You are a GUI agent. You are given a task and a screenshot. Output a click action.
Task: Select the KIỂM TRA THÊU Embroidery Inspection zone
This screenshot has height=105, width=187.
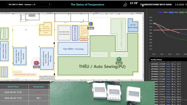pyautogui.click(x=84, y=31)
